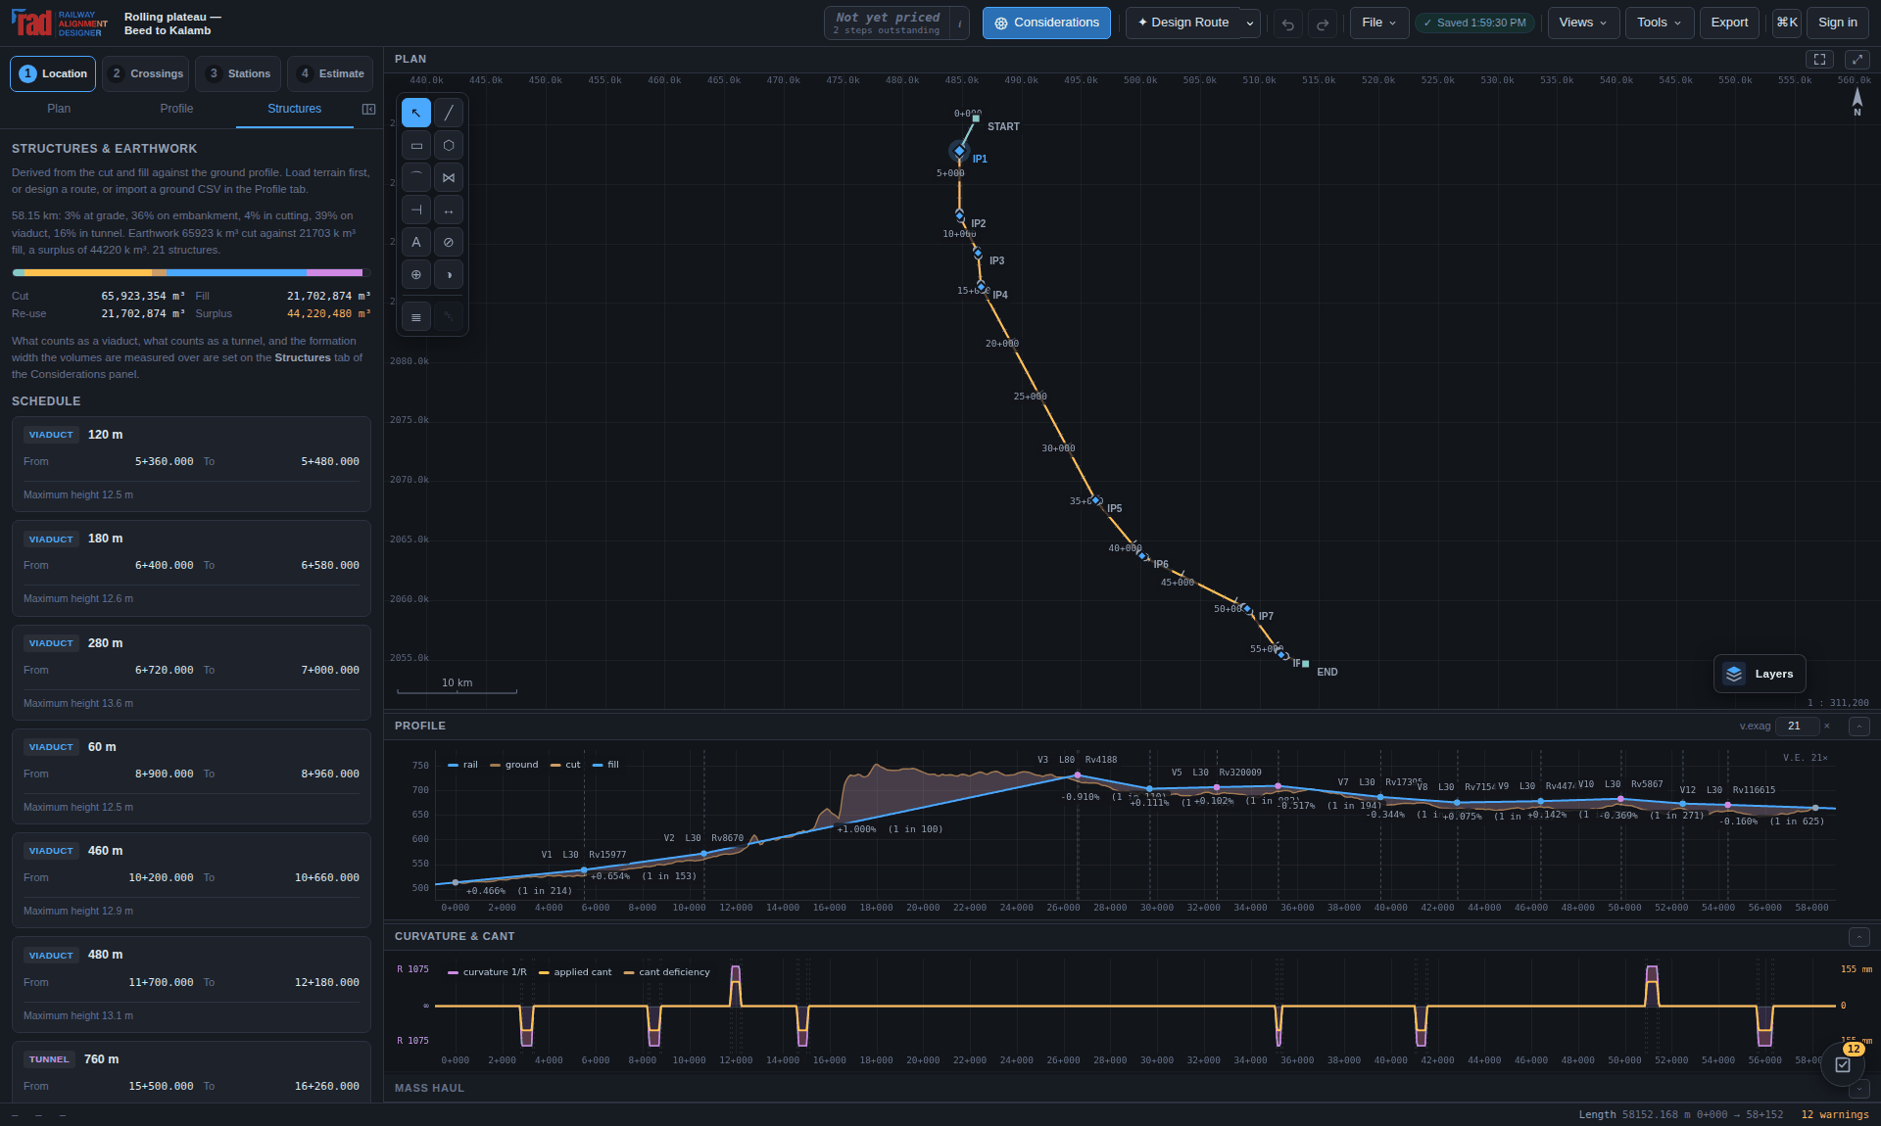Viewport: 1881px width, 1126px height.
Task: Toggle fullscreen for the Plan view
Action: tap(1819, 60)
